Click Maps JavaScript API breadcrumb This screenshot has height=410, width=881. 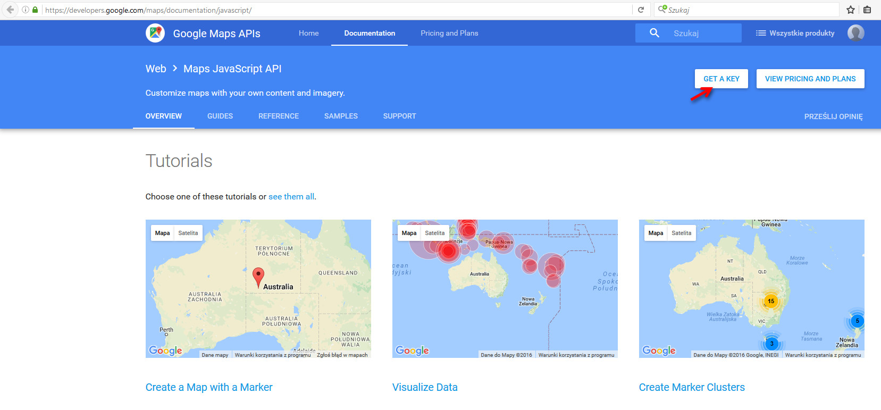point(232,69)
